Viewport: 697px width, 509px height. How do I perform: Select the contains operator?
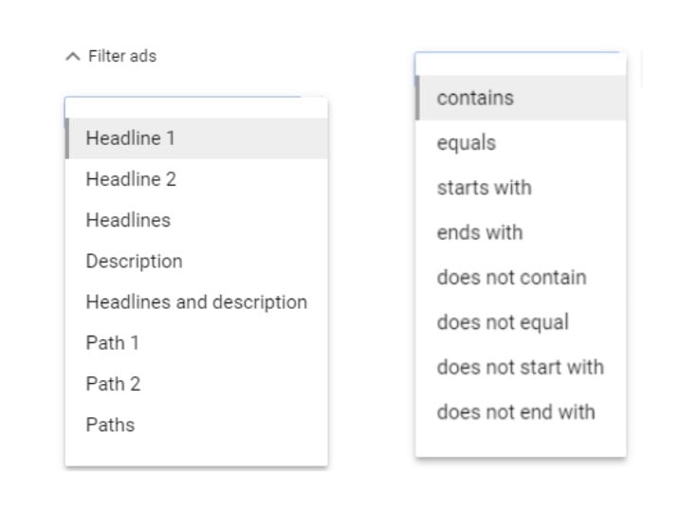521,98
